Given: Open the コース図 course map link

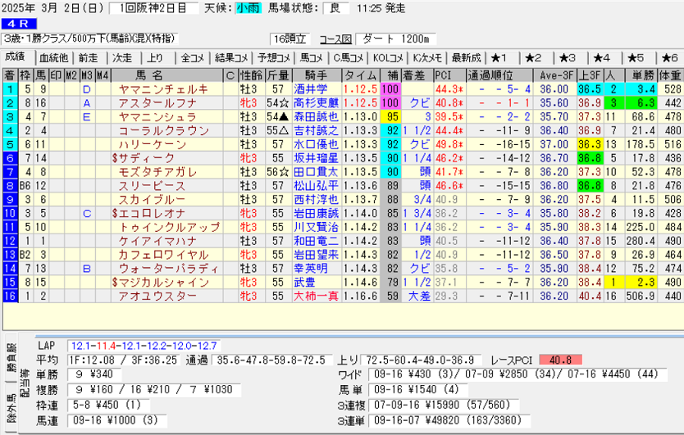Looking at the screenshot, I should tap(335, 39).
